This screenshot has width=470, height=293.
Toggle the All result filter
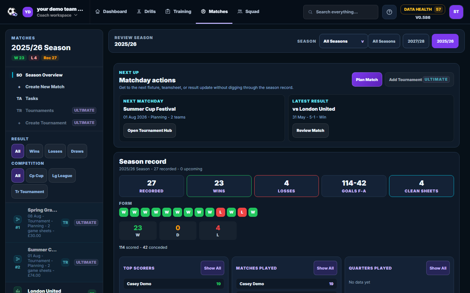18,151
